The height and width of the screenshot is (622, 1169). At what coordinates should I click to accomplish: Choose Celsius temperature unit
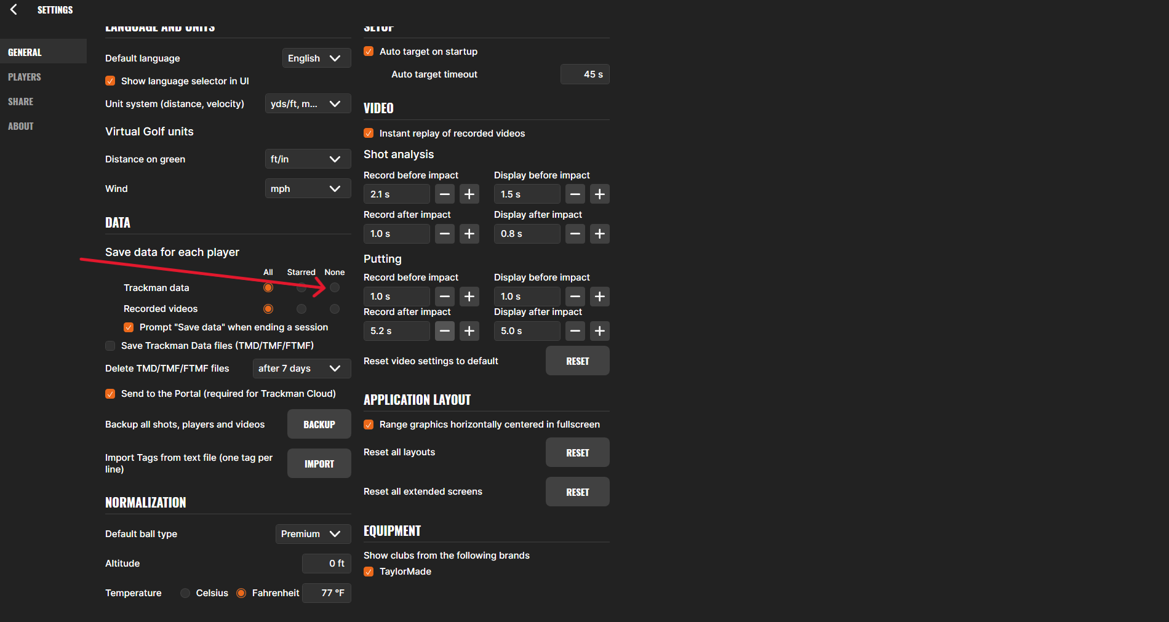point(185,593)
